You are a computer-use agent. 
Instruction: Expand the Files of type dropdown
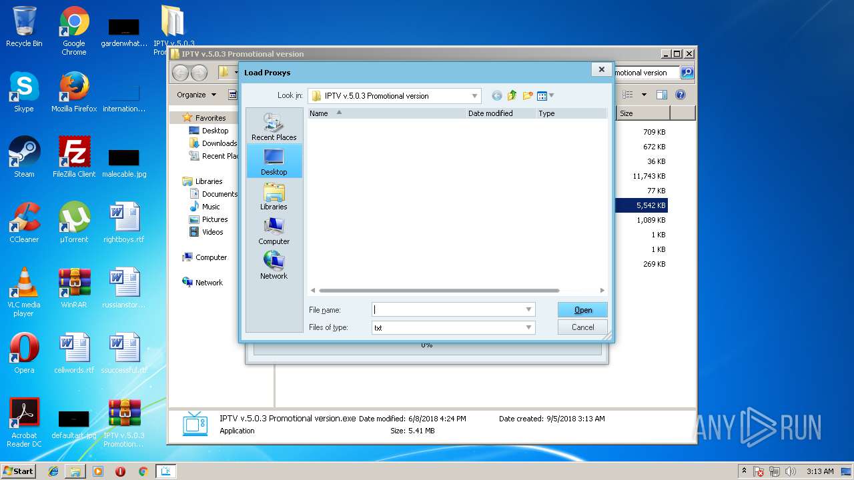click(528, 328)
